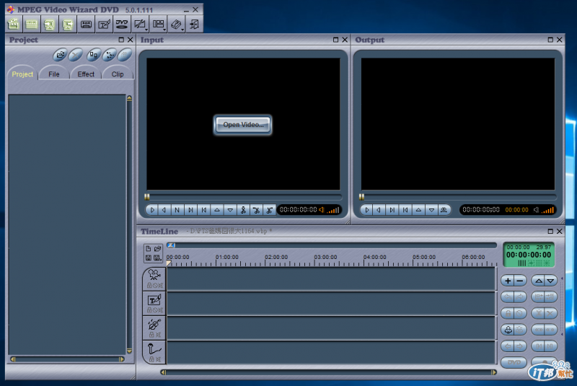The width and height of the screenshot is (577, 386).
Task: Switch to the Effect tab
Action: point(86,74)
